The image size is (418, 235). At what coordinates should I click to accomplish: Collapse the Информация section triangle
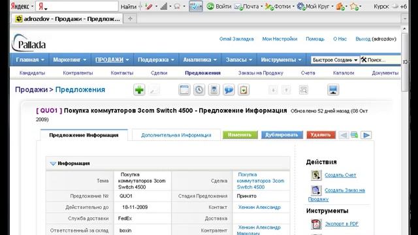[x=53, y=164]
